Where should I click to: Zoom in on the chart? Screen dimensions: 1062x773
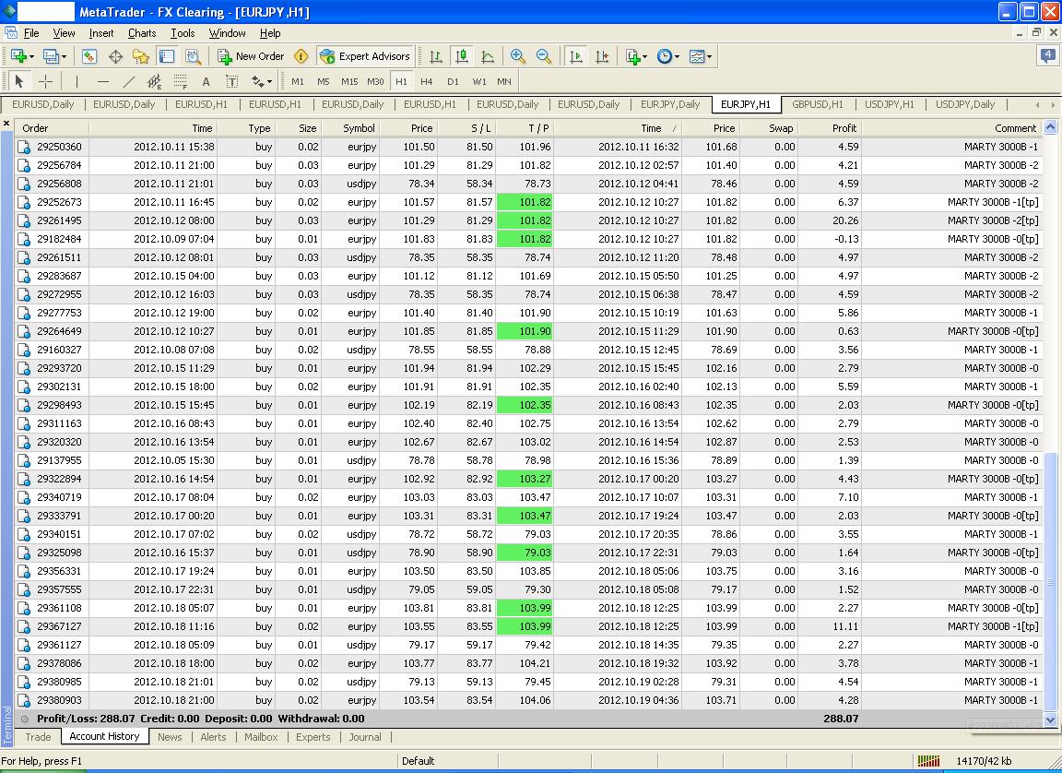pyautogui.click(x=518, y=57)
